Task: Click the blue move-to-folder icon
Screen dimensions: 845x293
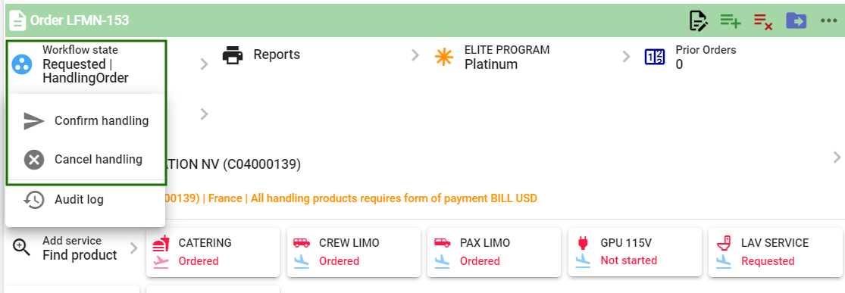Action: [x=796, y=21]
